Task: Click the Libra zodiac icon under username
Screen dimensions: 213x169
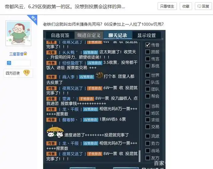Action: click(9, 63)
